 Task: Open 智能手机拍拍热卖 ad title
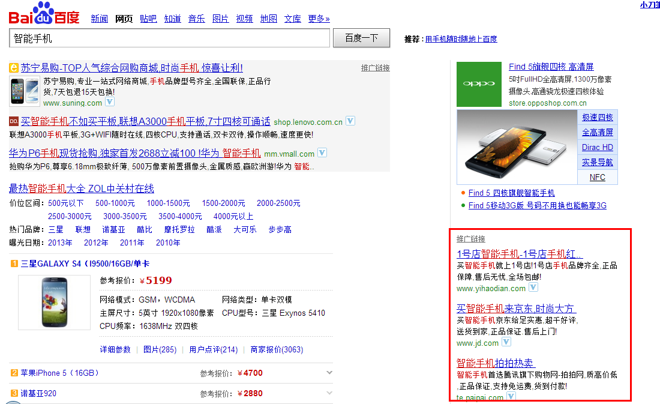496,363
